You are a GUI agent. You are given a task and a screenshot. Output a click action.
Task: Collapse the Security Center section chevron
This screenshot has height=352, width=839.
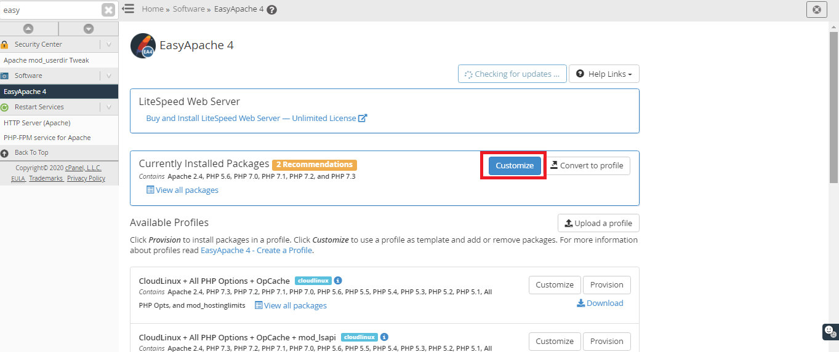109,44
